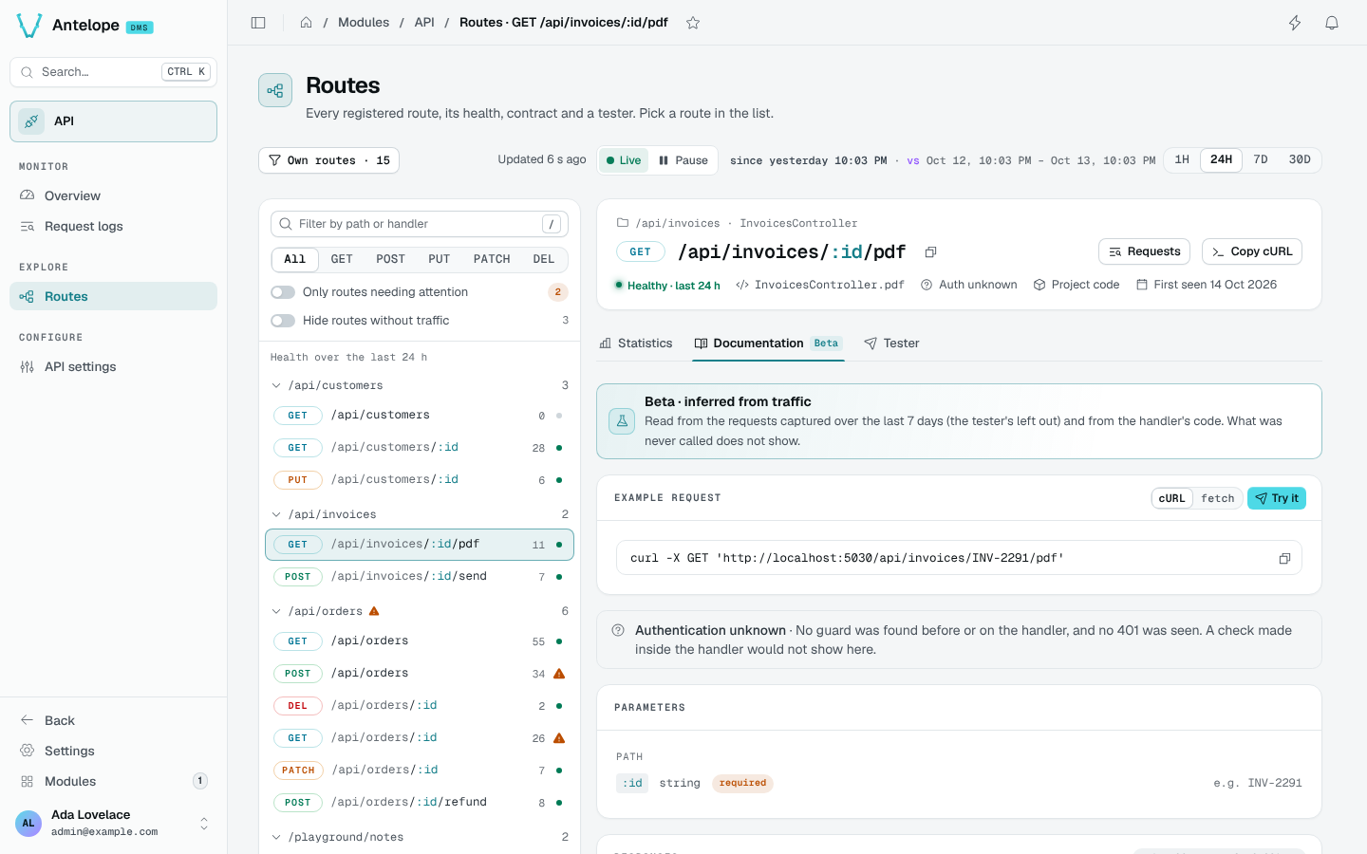
Task: Open API settings in sidebar
Action: (x=114, y=366)
